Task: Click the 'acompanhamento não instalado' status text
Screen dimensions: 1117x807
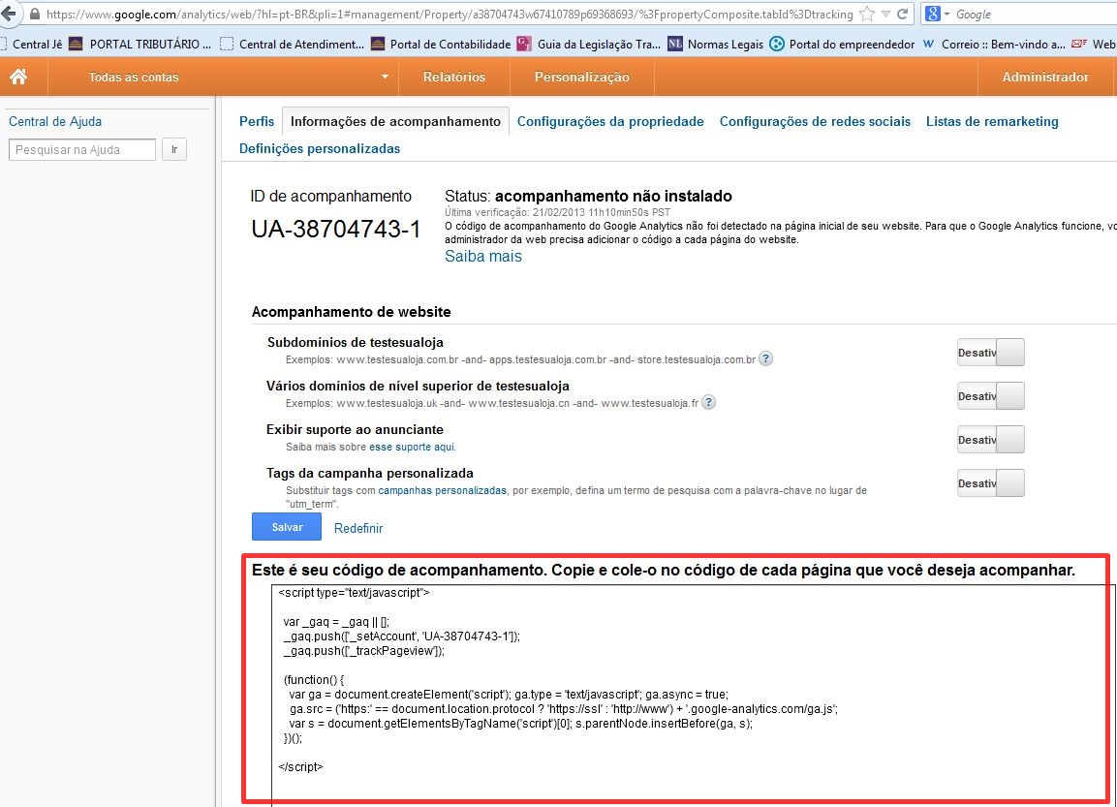Action: click(x=613, y=196)
